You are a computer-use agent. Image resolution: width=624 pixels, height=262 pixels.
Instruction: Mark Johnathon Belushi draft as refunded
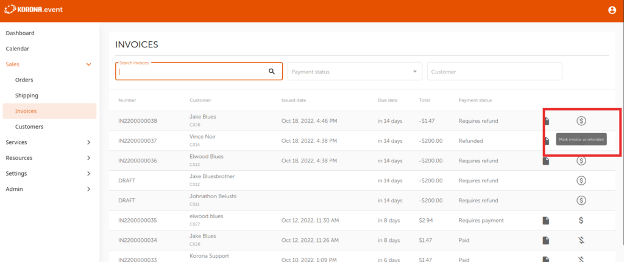(x=581, y=201)
